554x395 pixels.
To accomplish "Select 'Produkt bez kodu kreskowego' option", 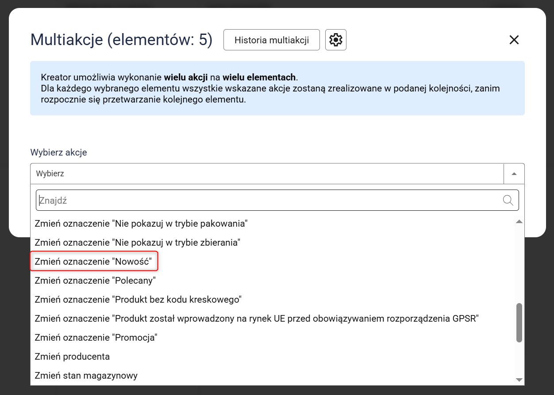I will click(x=138, y=300).
